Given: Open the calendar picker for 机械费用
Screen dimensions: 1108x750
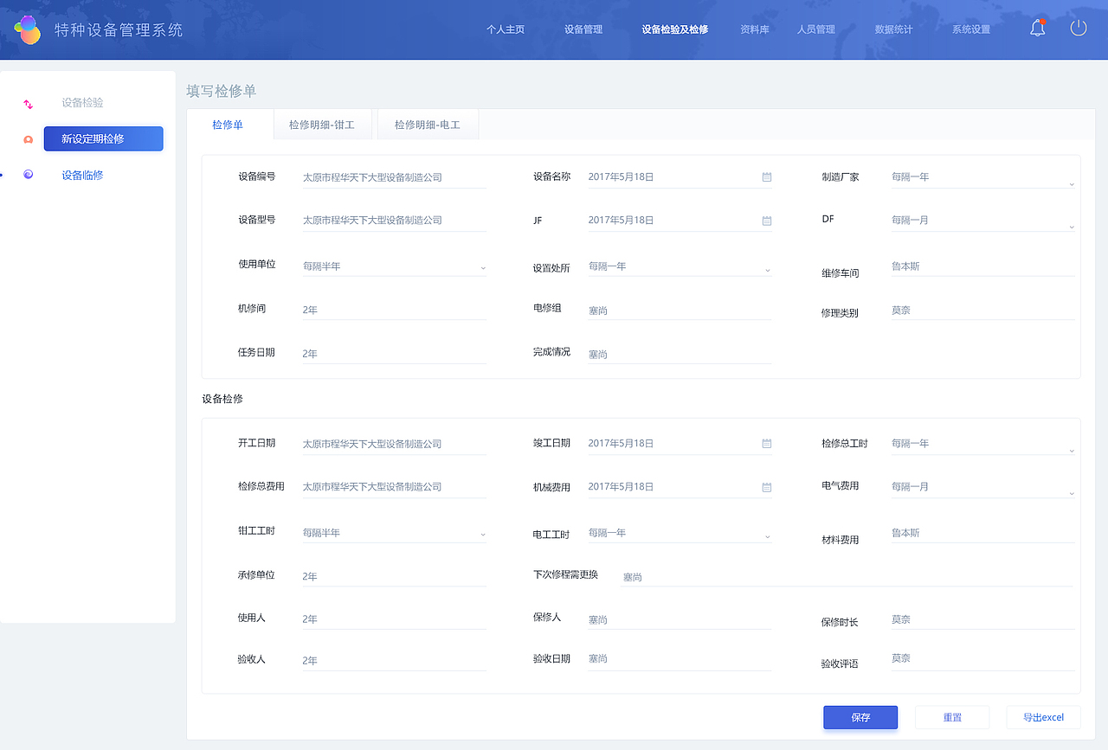Looking at the screenshot, I should 765,486.
